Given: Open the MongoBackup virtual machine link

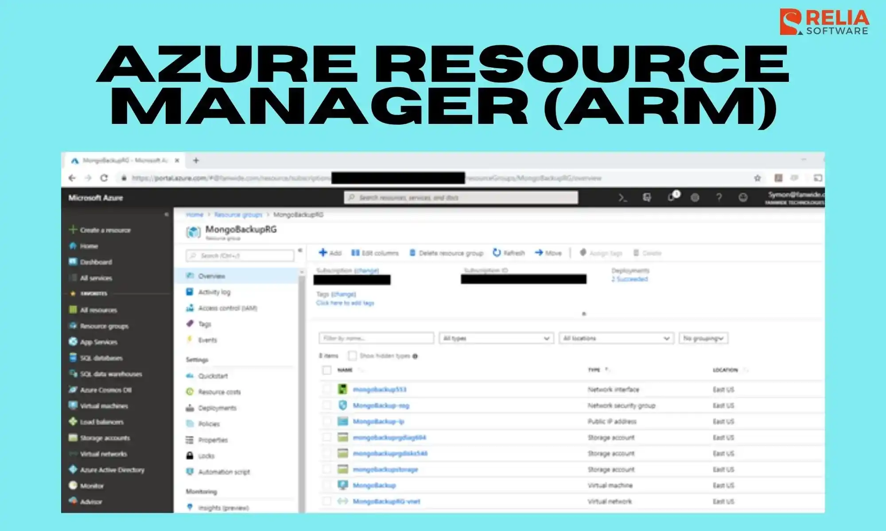Looking at the screenshot, I should [374, 485].
